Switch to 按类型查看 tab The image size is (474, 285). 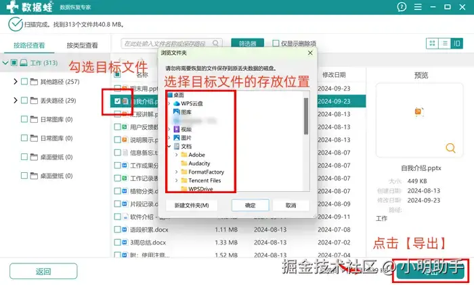82,45
